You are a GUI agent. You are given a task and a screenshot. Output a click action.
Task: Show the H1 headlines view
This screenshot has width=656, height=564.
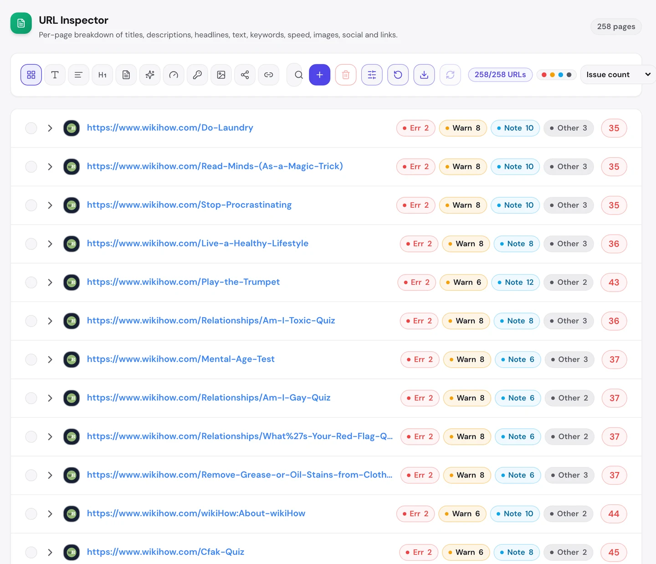(102, 75)
